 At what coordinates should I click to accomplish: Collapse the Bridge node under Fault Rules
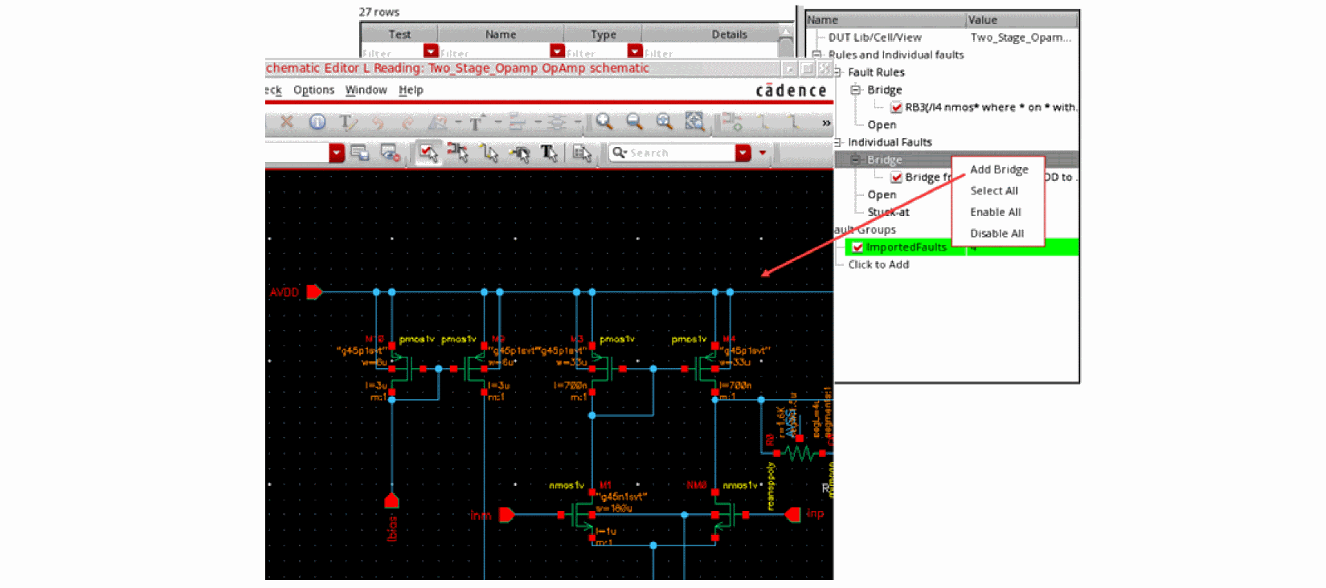click(855, 90)
